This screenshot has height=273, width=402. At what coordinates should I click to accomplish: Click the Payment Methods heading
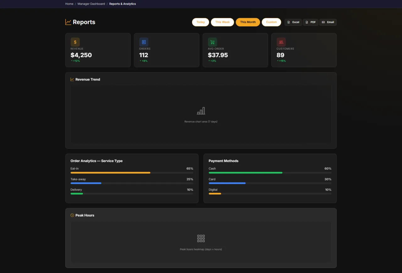(224, 161)
